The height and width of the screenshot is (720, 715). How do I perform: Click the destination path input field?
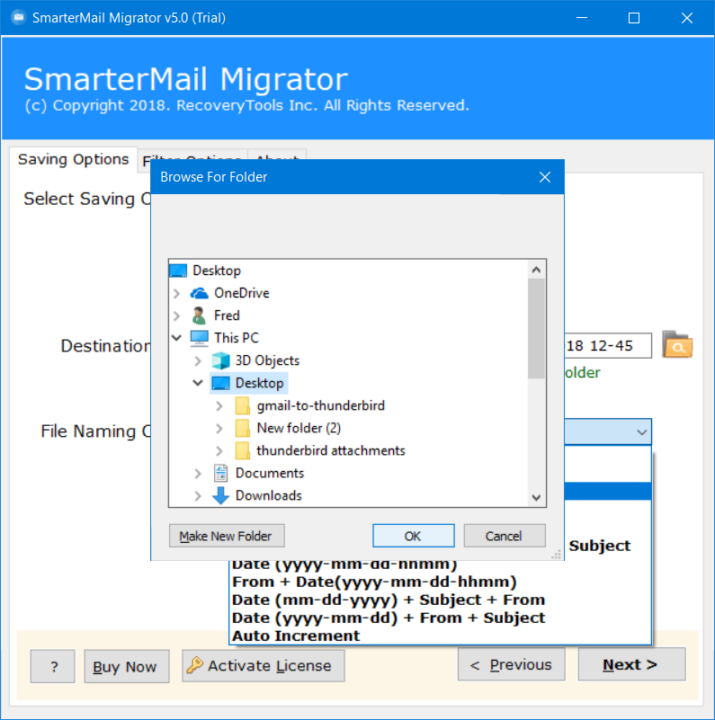[607, 345]
